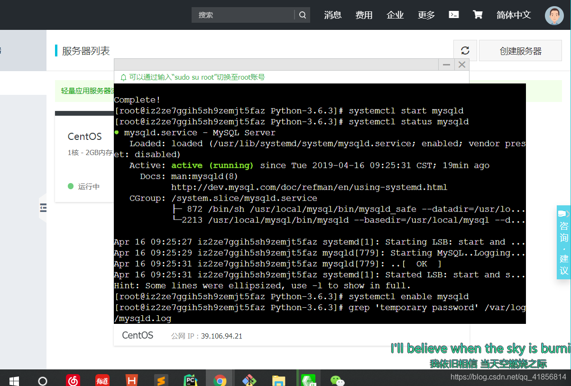Collapse the left sidebar handle
571x386 pixels.
tap(43, 208)
